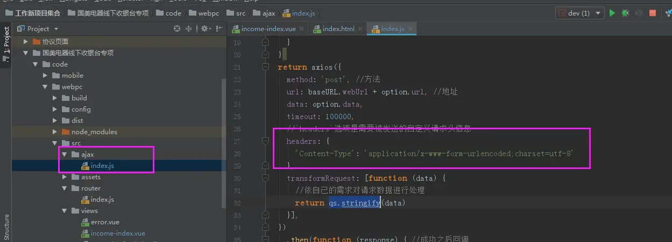The height and width of the screenshot is (242, 672).
Task: Toggle fold marker at line 33
Action: (265, 215)
